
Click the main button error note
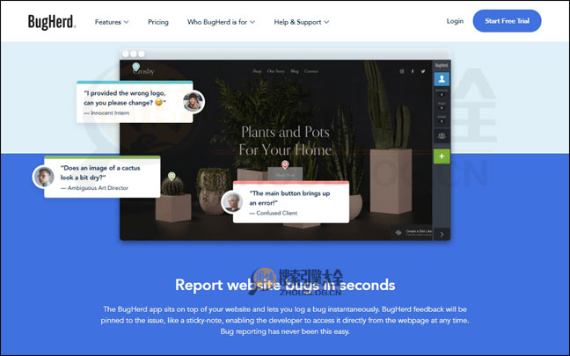pos(291,202)
